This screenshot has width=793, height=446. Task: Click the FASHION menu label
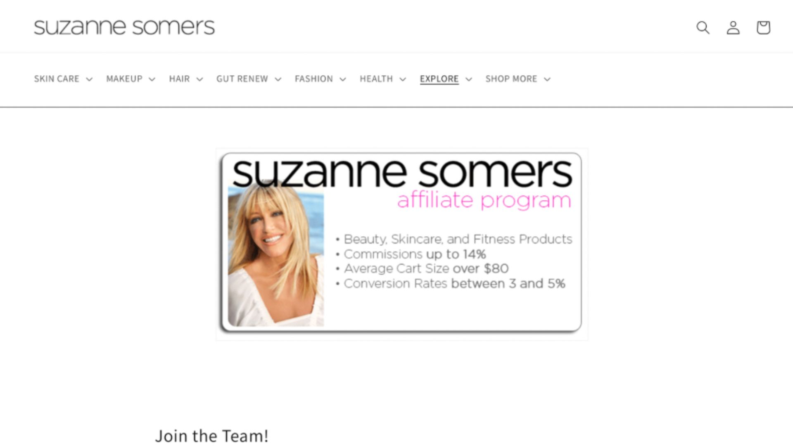pyautogui.click(x=314, y=79)
